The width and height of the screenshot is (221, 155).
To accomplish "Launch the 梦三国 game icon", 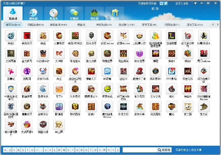I will (x=188, y=107).
